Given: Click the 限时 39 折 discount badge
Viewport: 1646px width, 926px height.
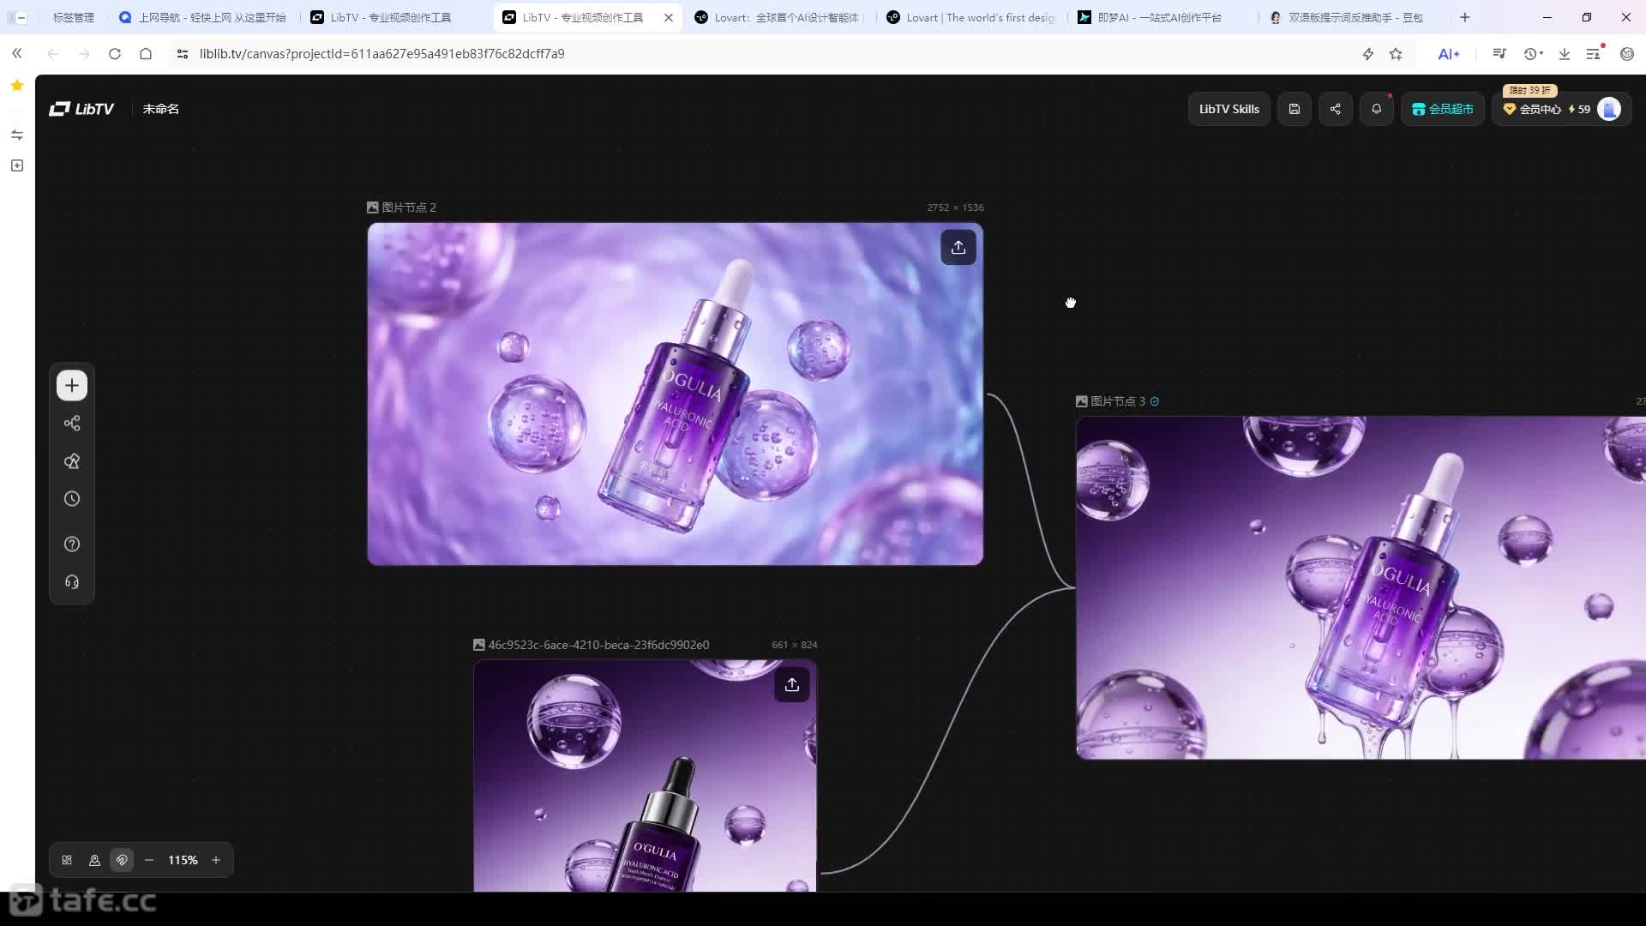Looking at the screenshot, I should (1530, 90).
